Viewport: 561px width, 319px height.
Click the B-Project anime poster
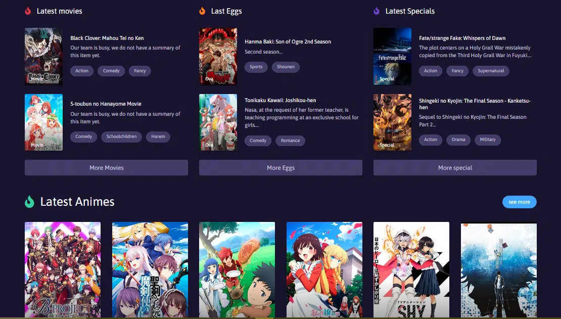click(63, 269)
